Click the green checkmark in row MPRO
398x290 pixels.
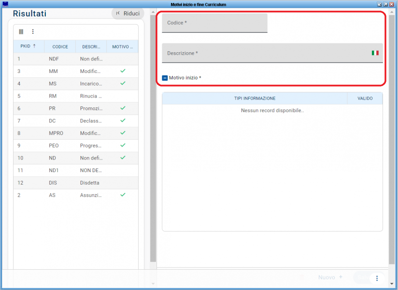tap(123, 133)
